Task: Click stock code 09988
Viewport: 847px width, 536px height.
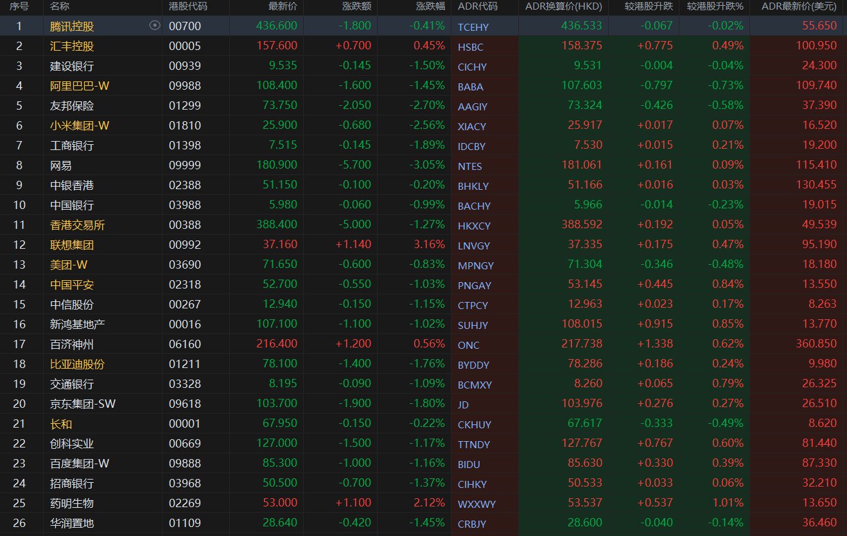Action: [x=184, y=86]
